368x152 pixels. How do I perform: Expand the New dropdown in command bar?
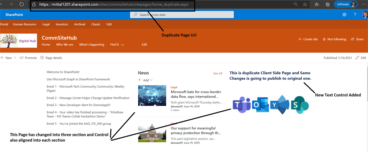click(8, 58)
